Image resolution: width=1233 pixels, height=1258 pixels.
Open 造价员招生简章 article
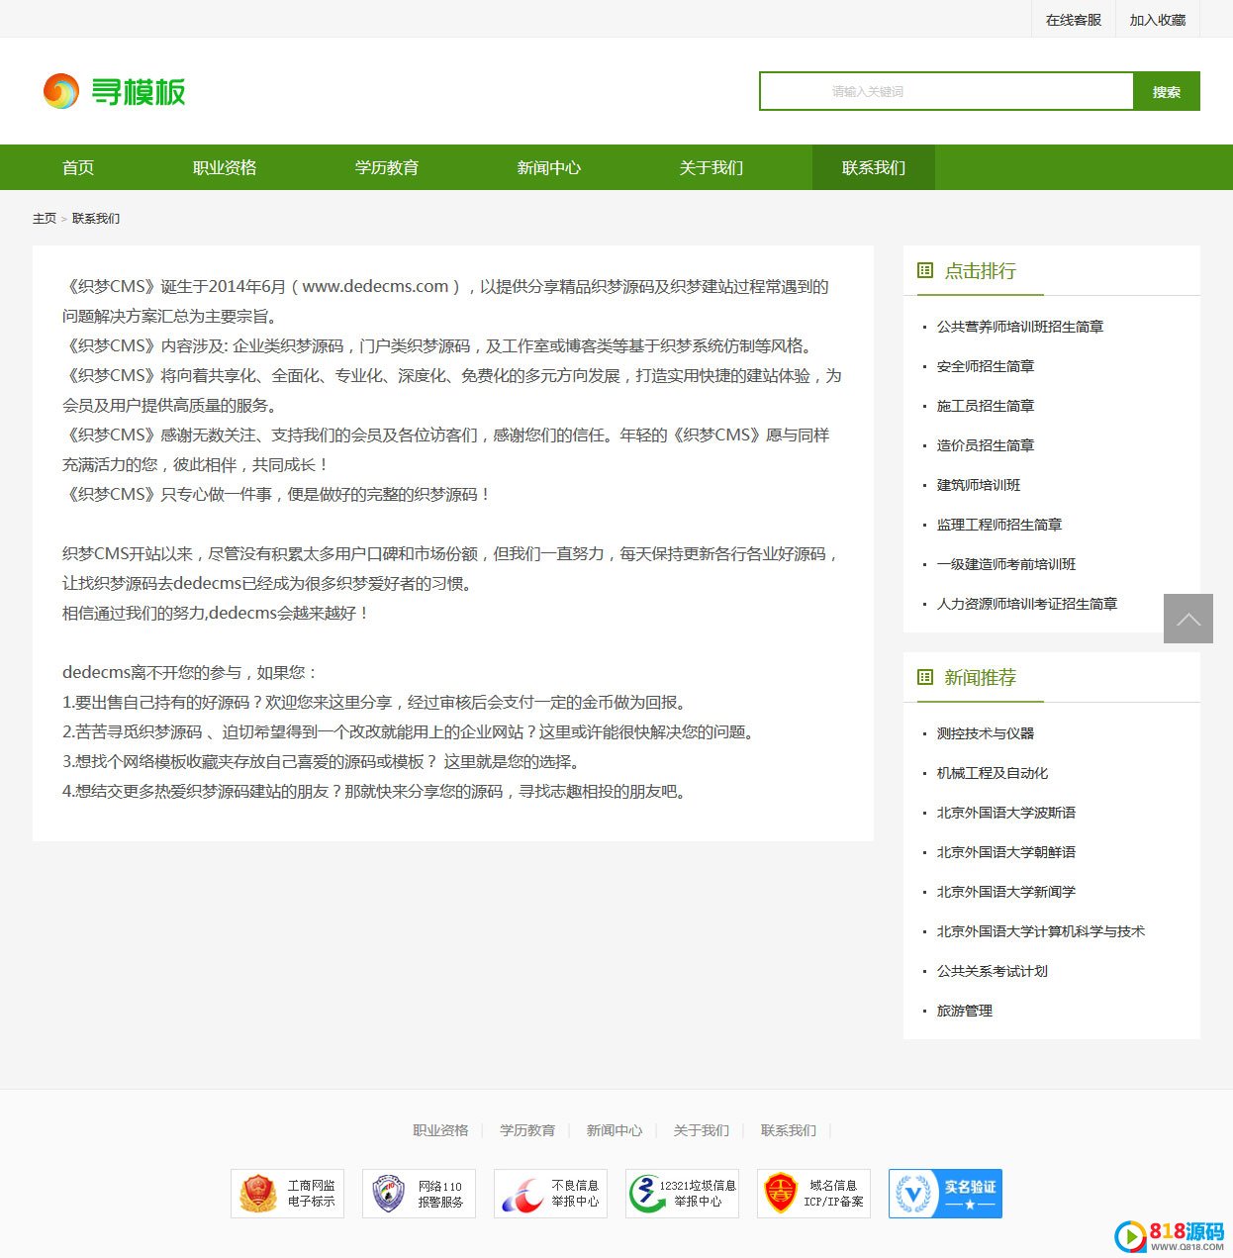(x=986, y=445)
